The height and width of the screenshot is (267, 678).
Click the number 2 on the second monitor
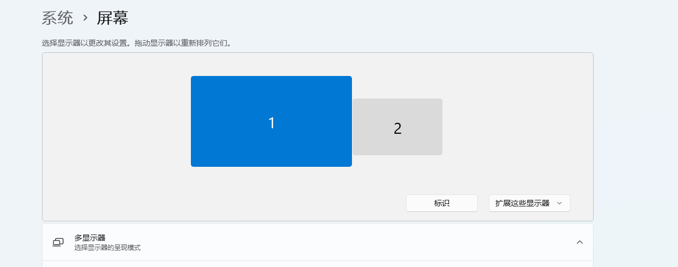tap(398, 128)
